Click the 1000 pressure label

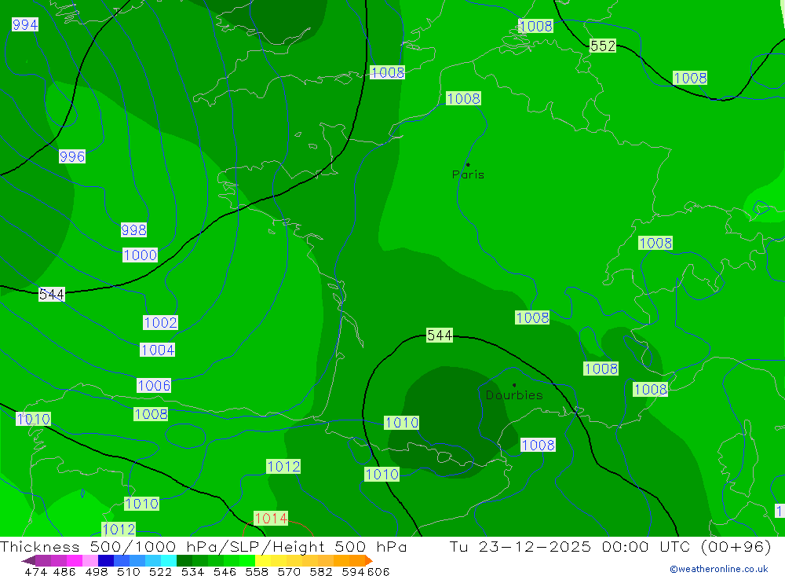click(141, 255)
